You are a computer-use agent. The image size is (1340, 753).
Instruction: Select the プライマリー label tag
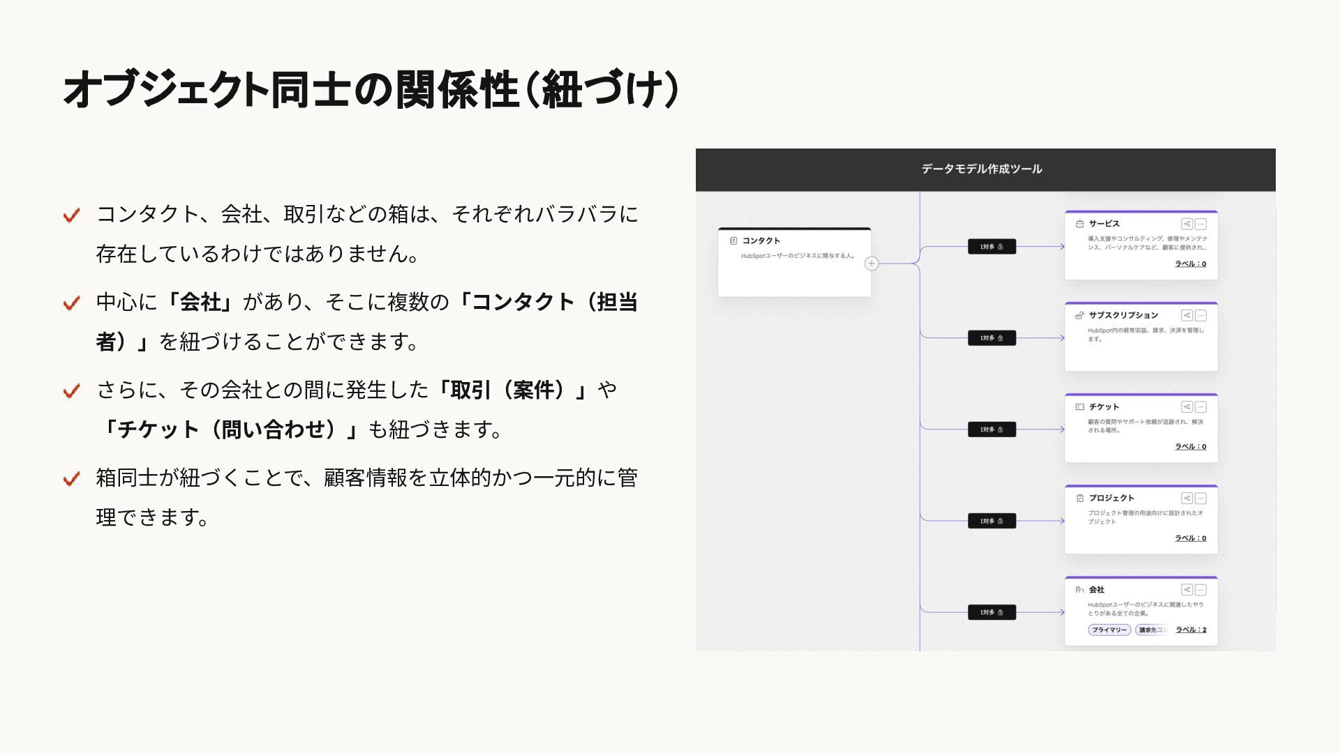point(1109,630)
